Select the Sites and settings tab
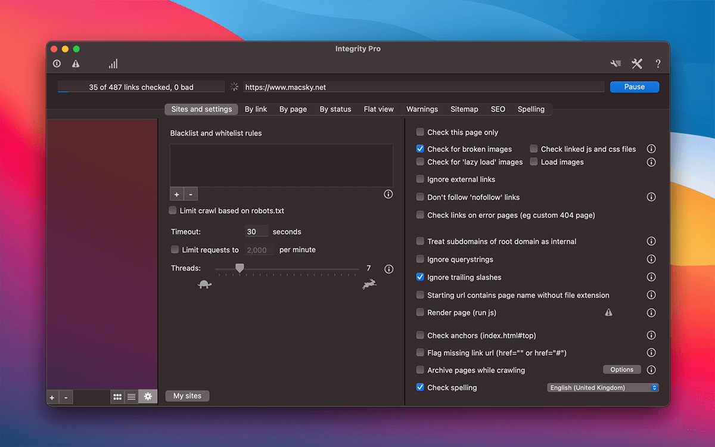This screenshot has width=715, height=447. click(202, 109)
